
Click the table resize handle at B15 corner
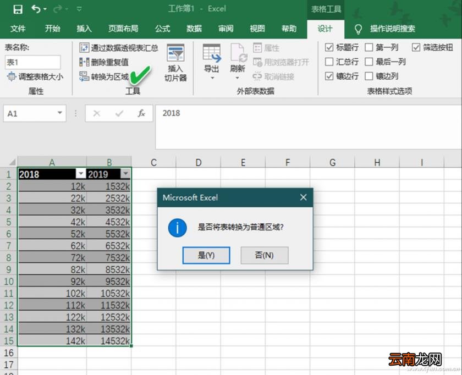131,346
